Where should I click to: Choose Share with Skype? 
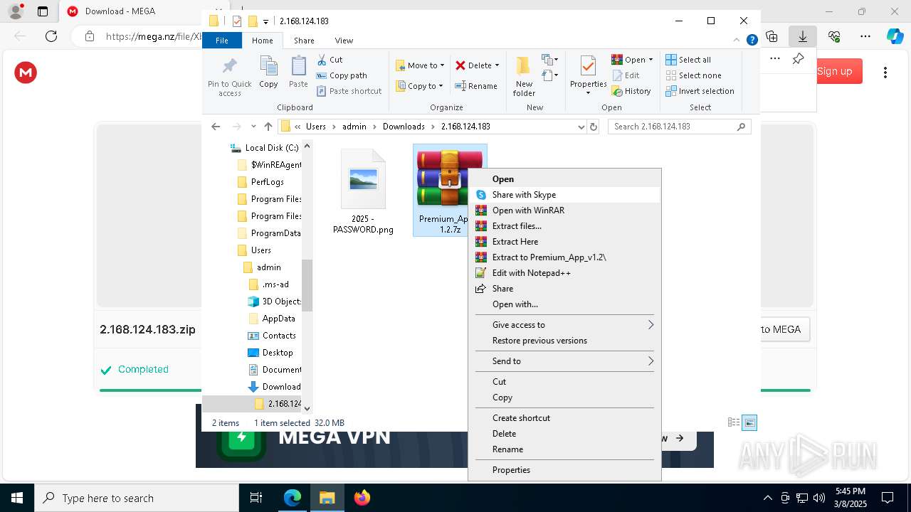click(566, 195)
